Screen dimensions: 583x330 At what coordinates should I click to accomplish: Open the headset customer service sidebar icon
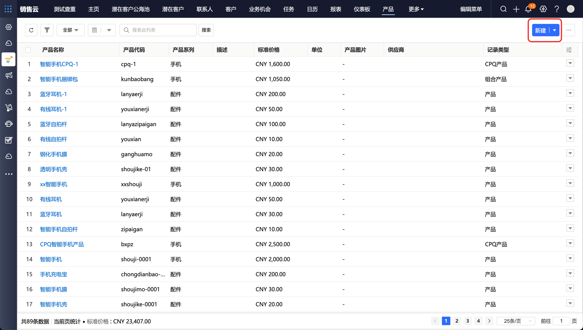[9, 124]
